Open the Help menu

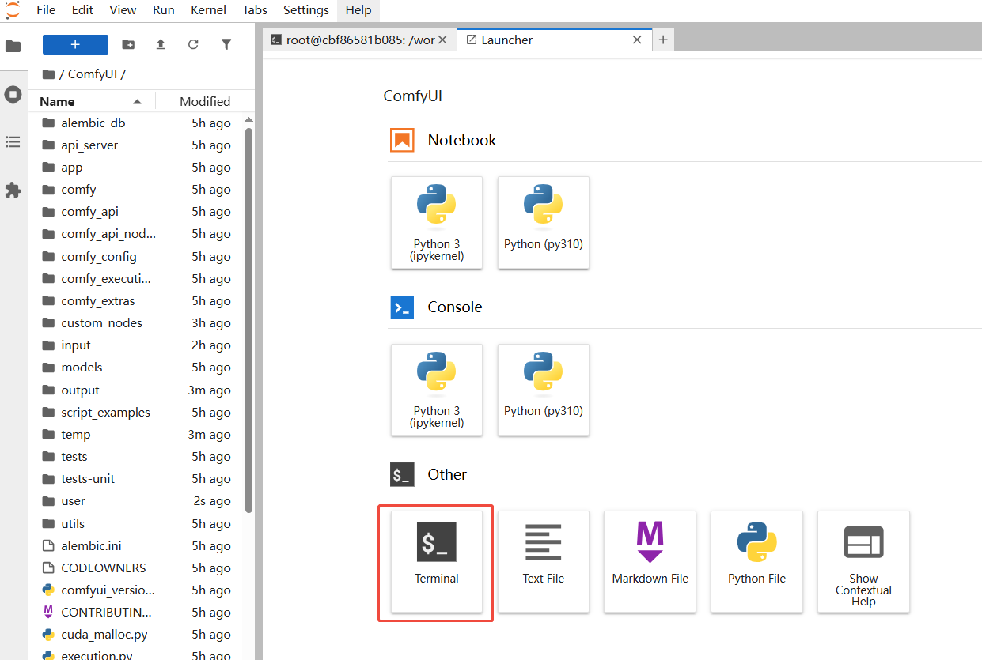click(x=358, y=10)
